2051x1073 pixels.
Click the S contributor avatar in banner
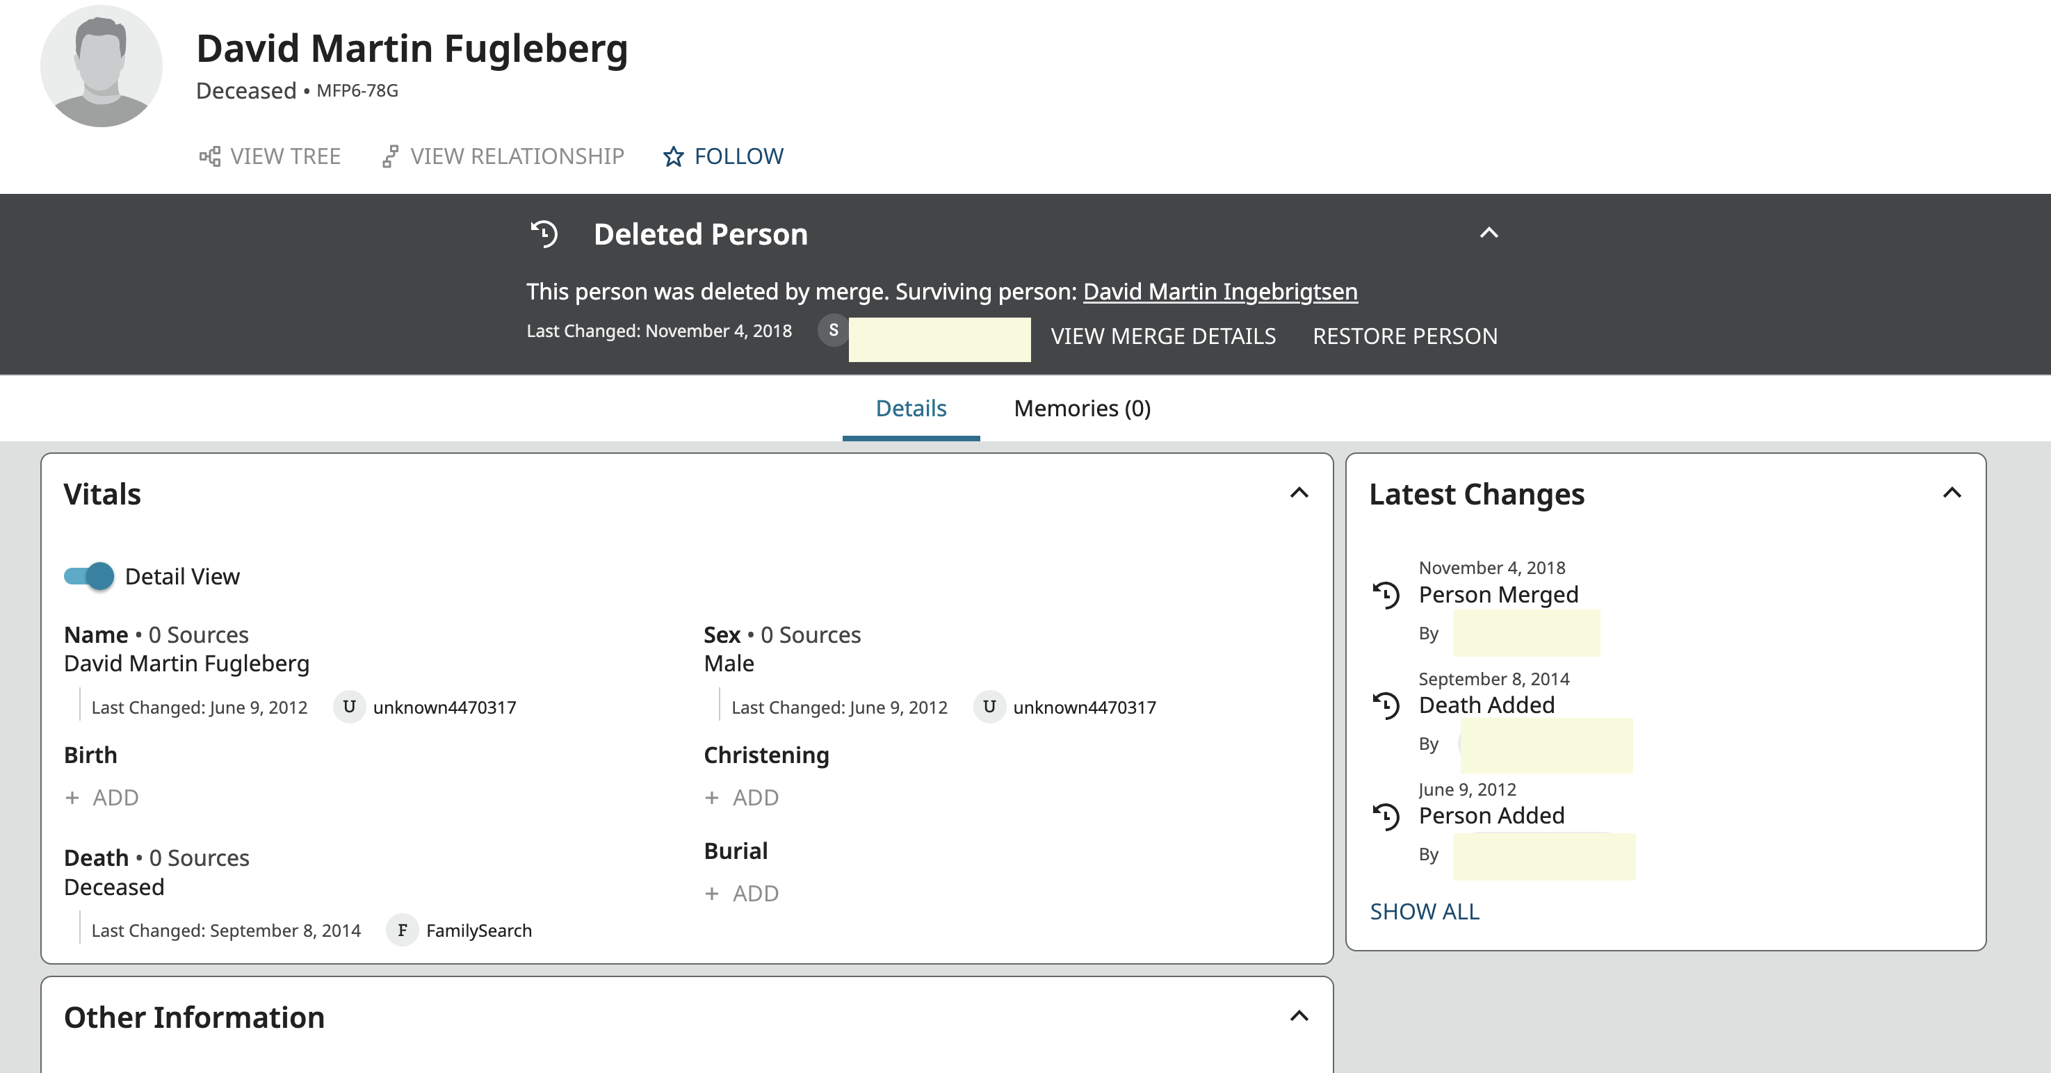click(833, 330)
